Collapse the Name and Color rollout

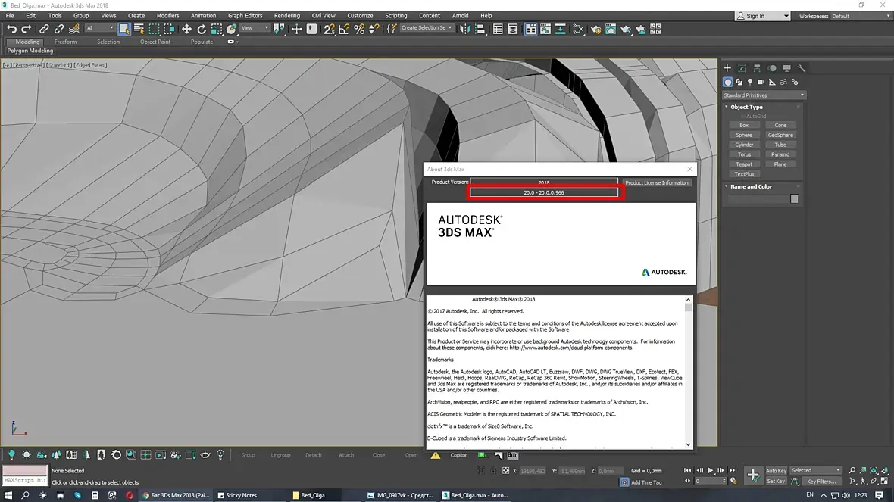tap(751, 186)
